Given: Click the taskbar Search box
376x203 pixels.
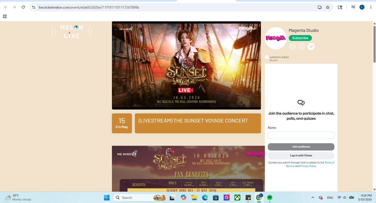Looking at the screenshot, I should coord(140,198).
